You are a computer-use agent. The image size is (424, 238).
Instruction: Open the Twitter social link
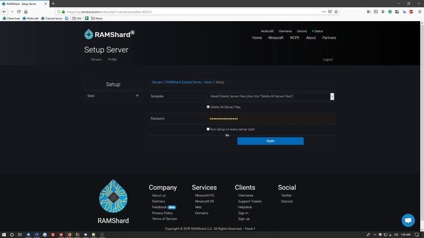286,196
